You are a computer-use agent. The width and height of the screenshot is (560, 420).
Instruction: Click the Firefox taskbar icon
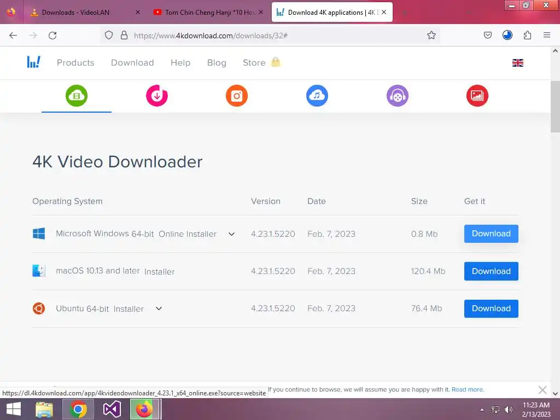click(144, 409)
